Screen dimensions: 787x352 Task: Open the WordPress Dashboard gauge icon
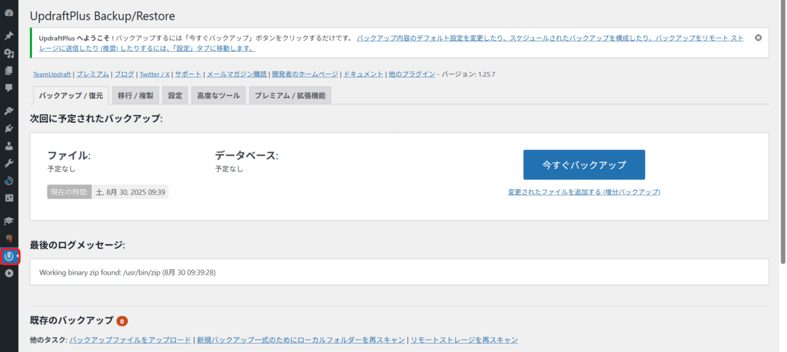[9, 13]
